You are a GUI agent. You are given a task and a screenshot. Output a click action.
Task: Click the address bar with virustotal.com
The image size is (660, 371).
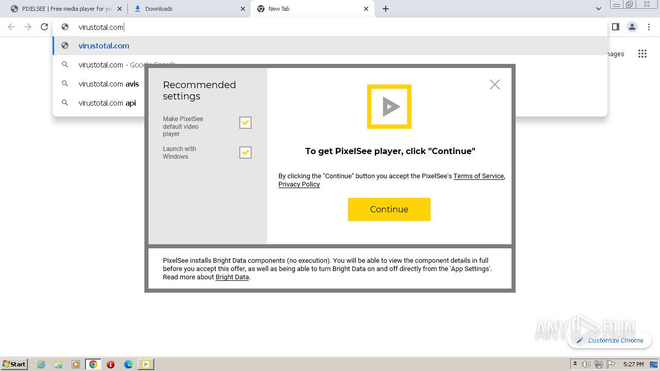[x=330, y=27]
